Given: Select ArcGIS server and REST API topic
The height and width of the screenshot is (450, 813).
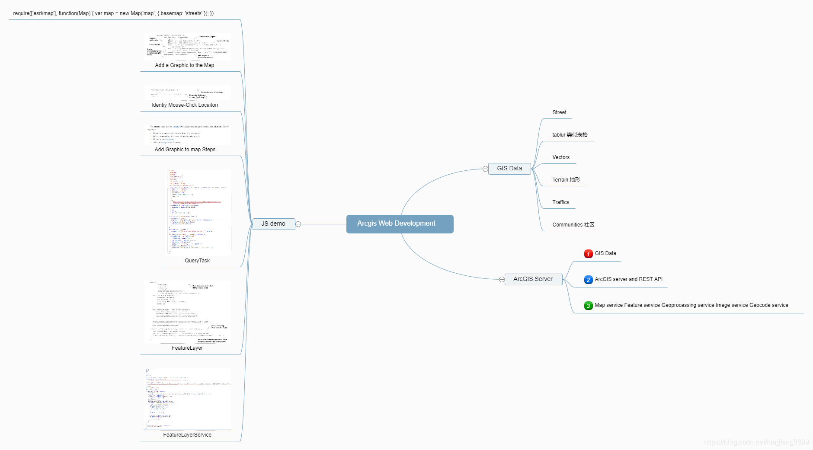Looking at the screenshot, I should [628, 279].
